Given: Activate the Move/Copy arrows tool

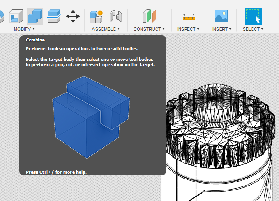Looking at the screenshot, I should coord(73,16).
